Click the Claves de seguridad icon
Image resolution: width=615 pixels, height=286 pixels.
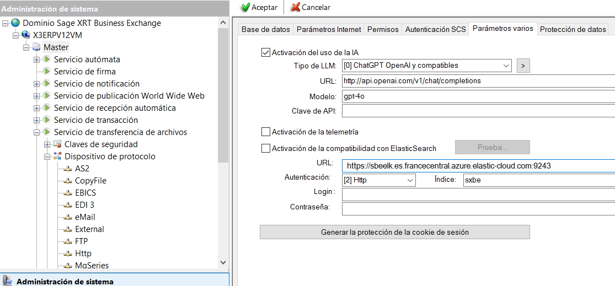click(x=57, y=144)
